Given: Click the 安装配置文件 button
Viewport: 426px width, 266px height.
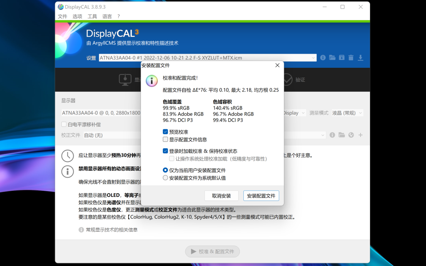Looking at the screenshot, I should click(x=261, y=196).
